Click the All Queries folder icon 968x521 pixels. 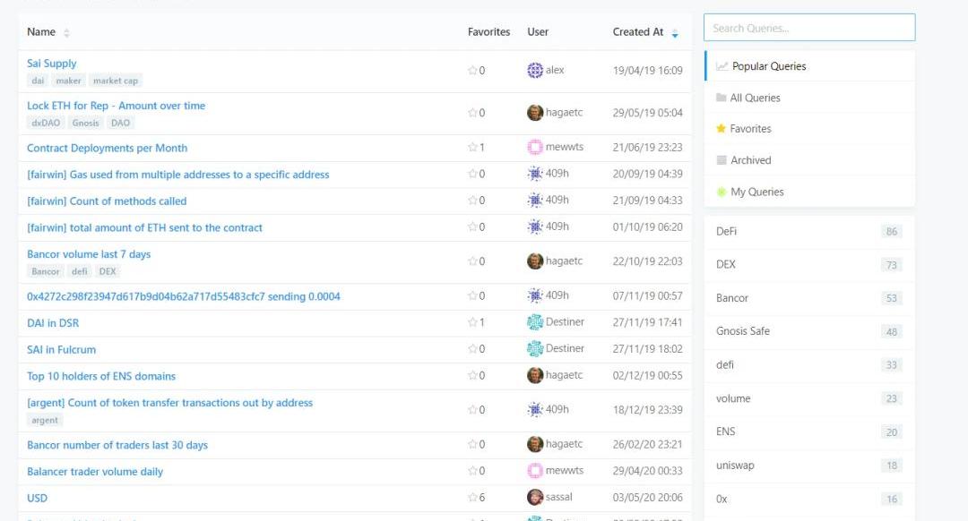[722, 98]
